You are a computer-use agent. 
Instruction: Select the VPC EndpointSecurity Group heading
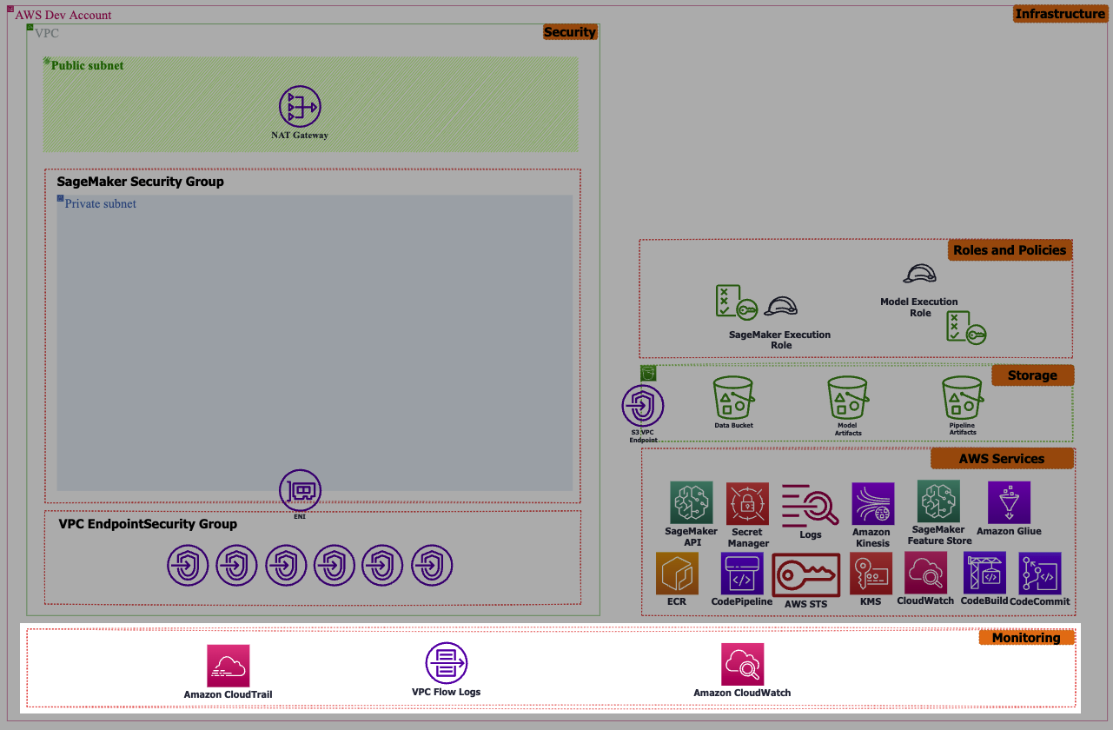tap(148, 524)
